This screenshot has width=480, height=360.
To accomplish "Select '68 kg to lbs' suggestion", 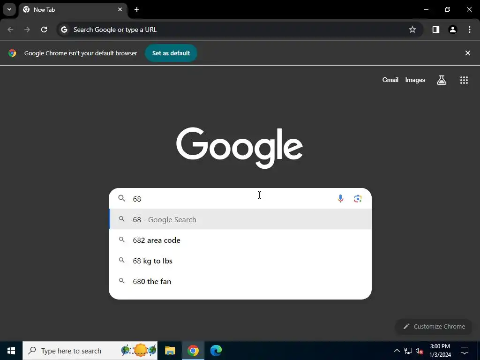I will [x=240, y=261].
